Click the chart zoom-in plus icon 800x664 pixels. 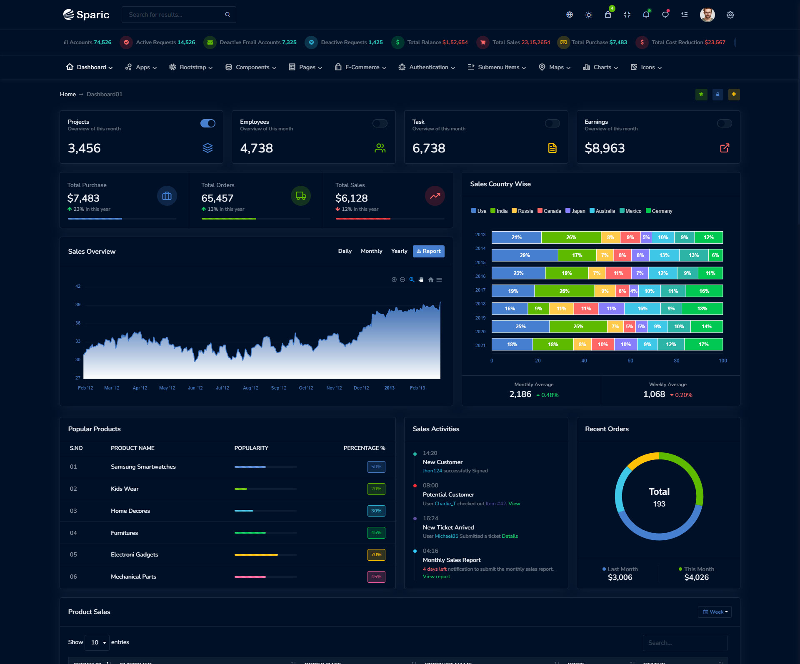point(394,280)
